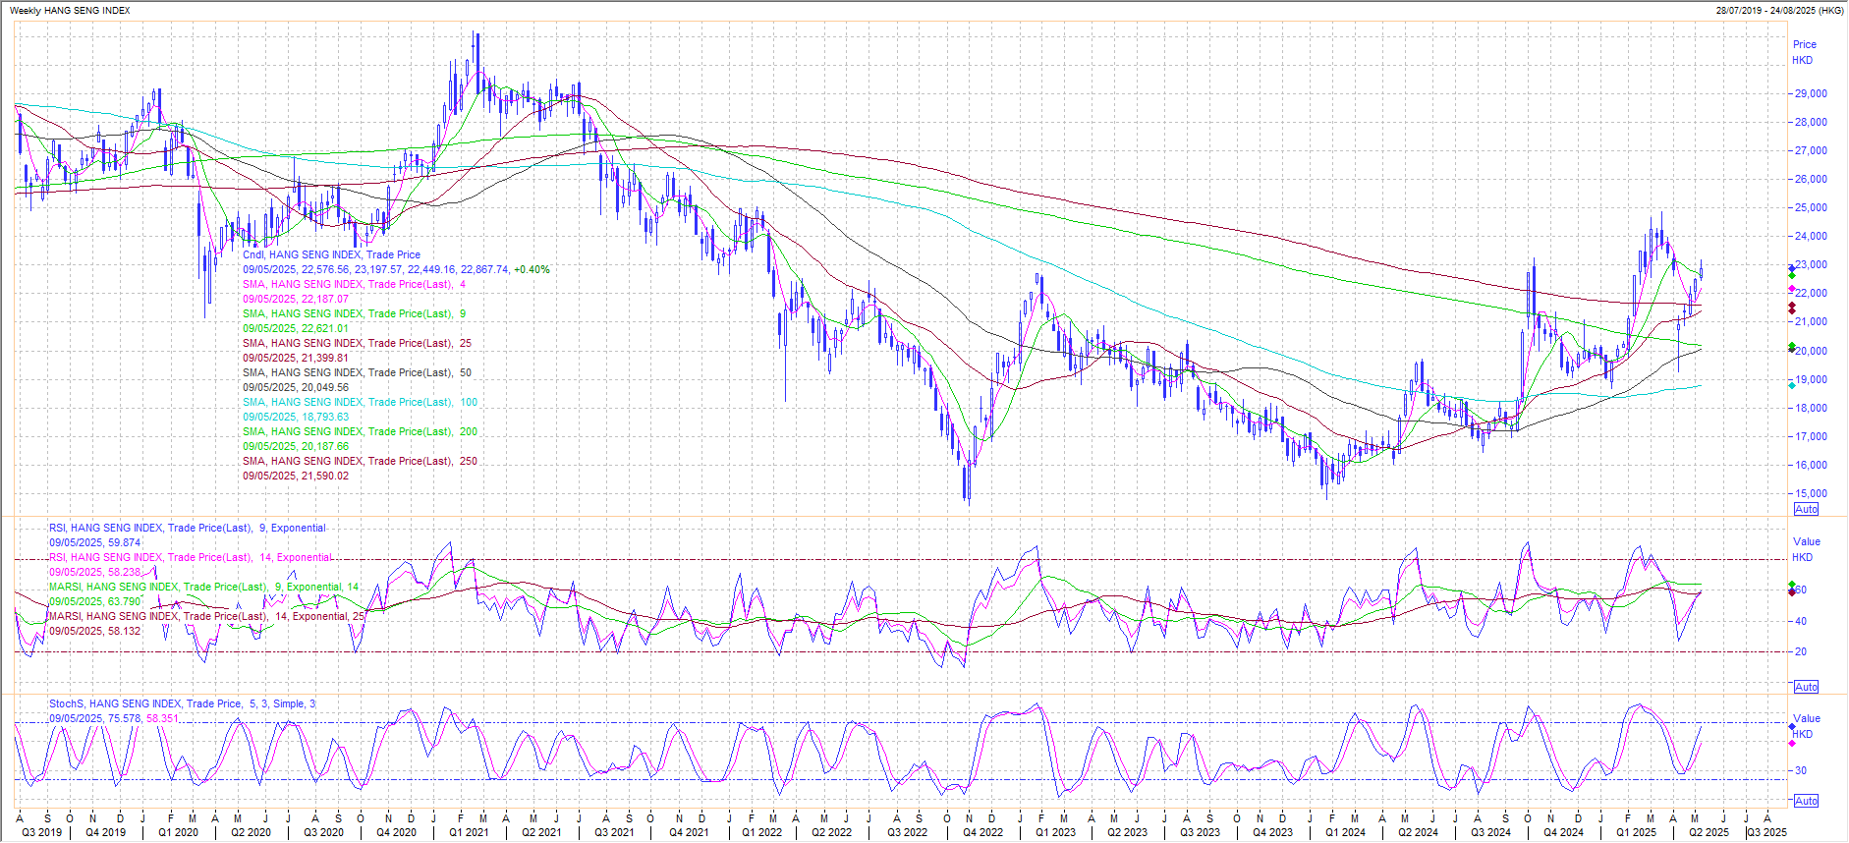Screen dimensions: 1849x843
Task: Click the Q3 2019 label on time axis
Action: [41, 832]
